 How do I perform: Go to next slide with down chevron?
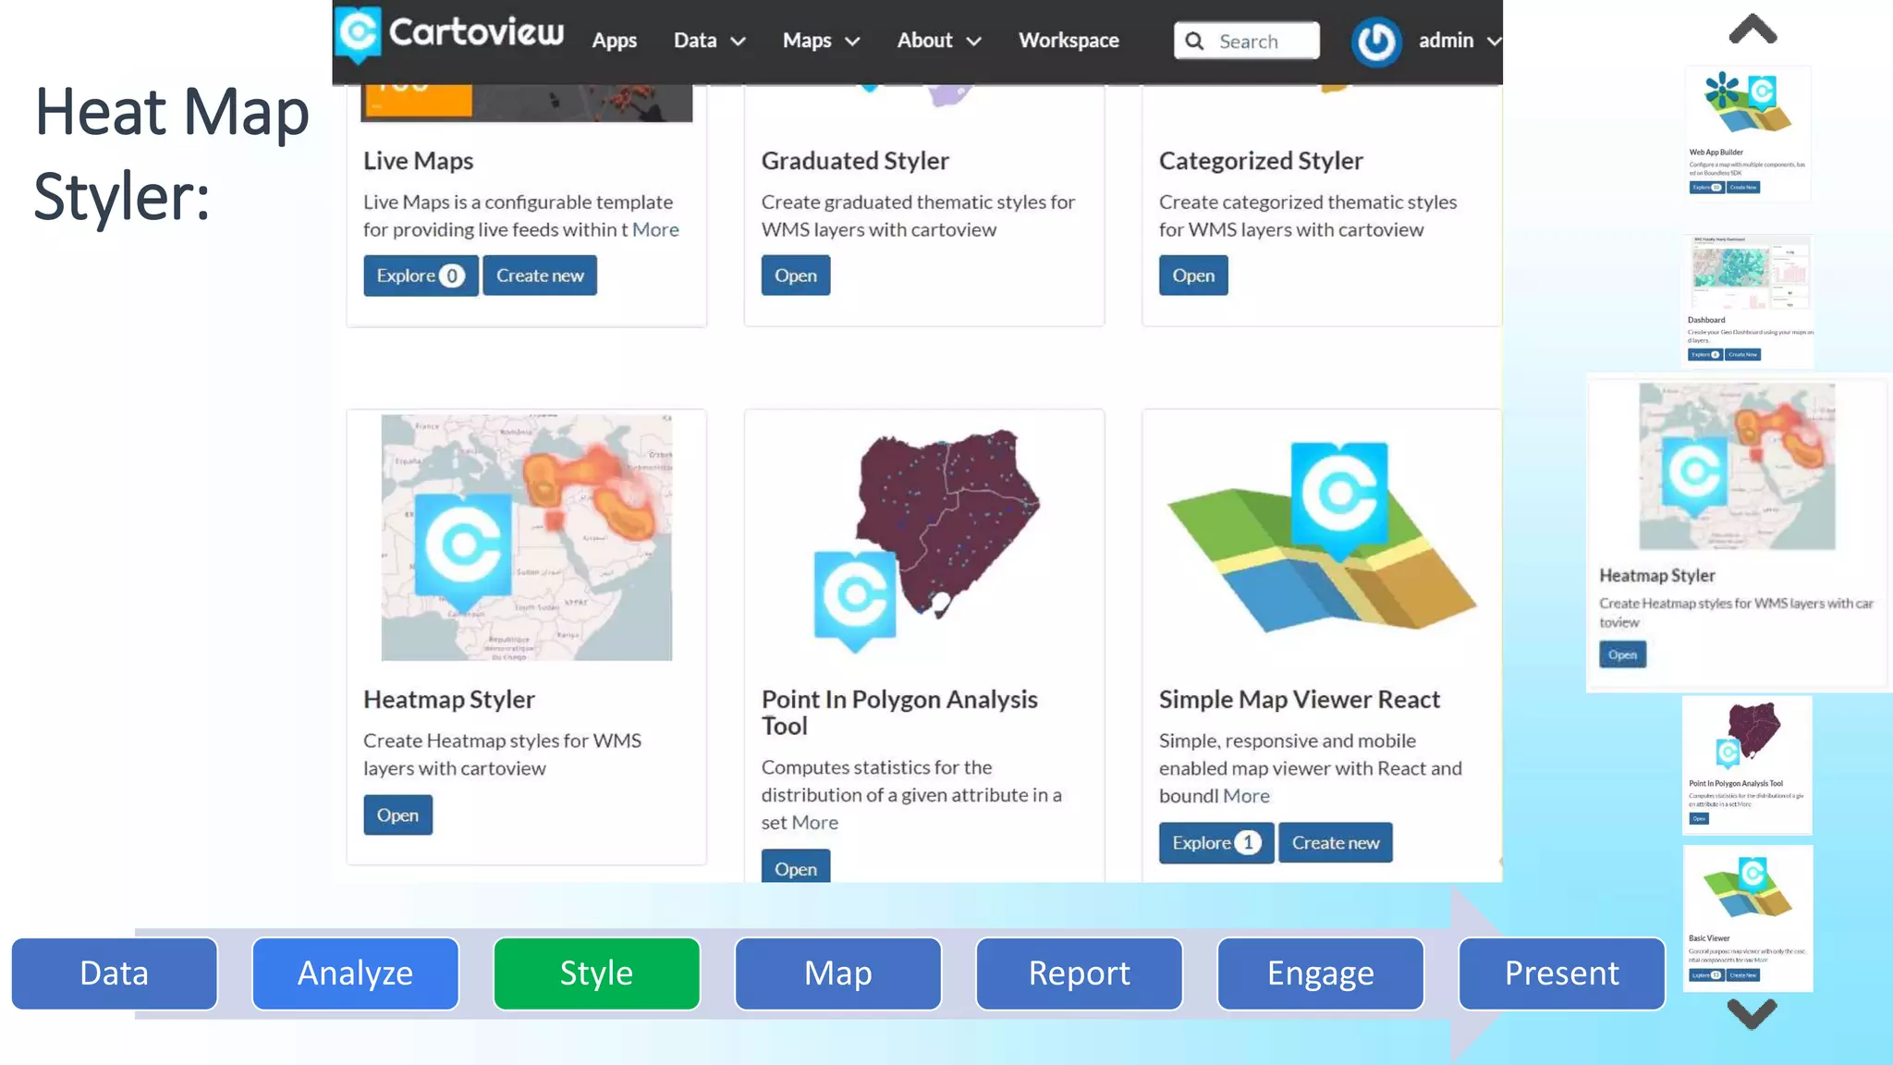point(1752,1013)
